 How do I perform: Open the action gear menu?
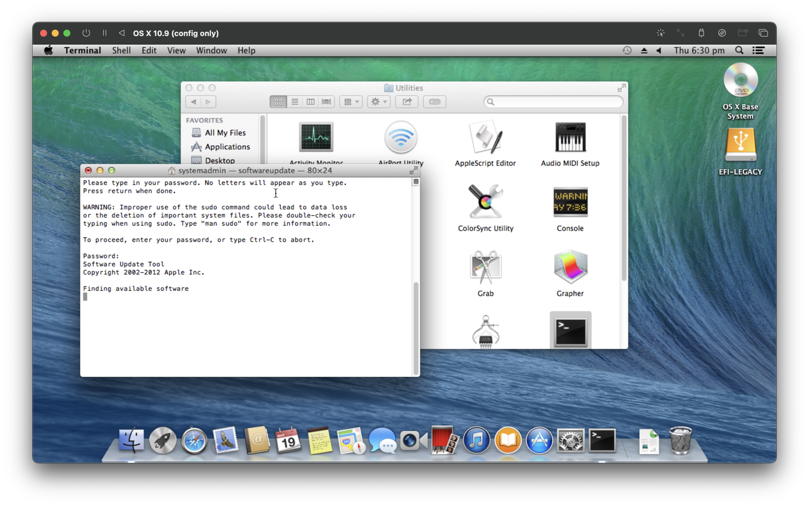point(378,102)
